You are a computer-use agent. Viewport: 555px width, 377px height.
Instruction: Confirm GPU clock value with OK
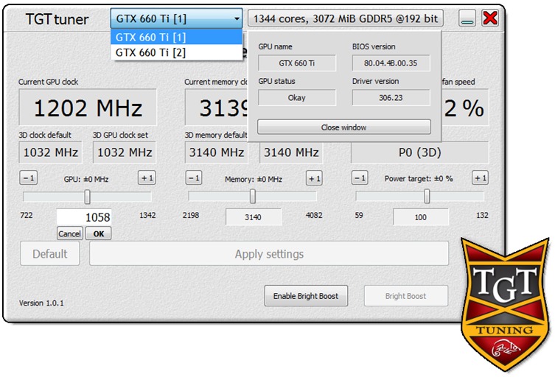(x=98, y=233)
